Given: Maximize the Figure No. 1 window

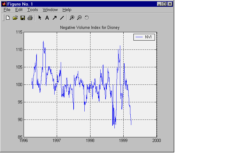Looking at the screenshot, I should click(x=164, y=4).
